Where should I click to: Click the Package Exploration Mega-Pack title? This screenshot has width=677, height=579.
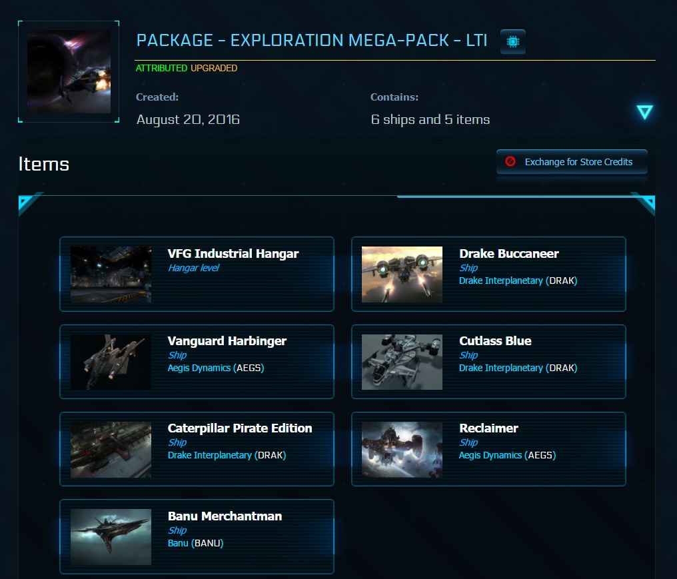[311, 41]
